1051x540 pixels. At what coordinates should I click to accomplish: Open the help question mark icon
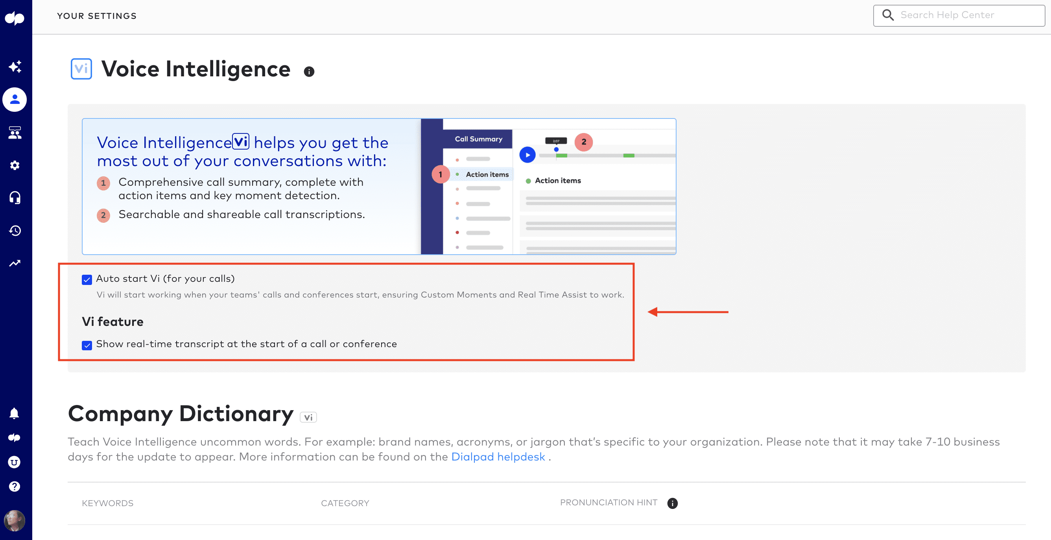pyautogui.click(x=14, y=486)
